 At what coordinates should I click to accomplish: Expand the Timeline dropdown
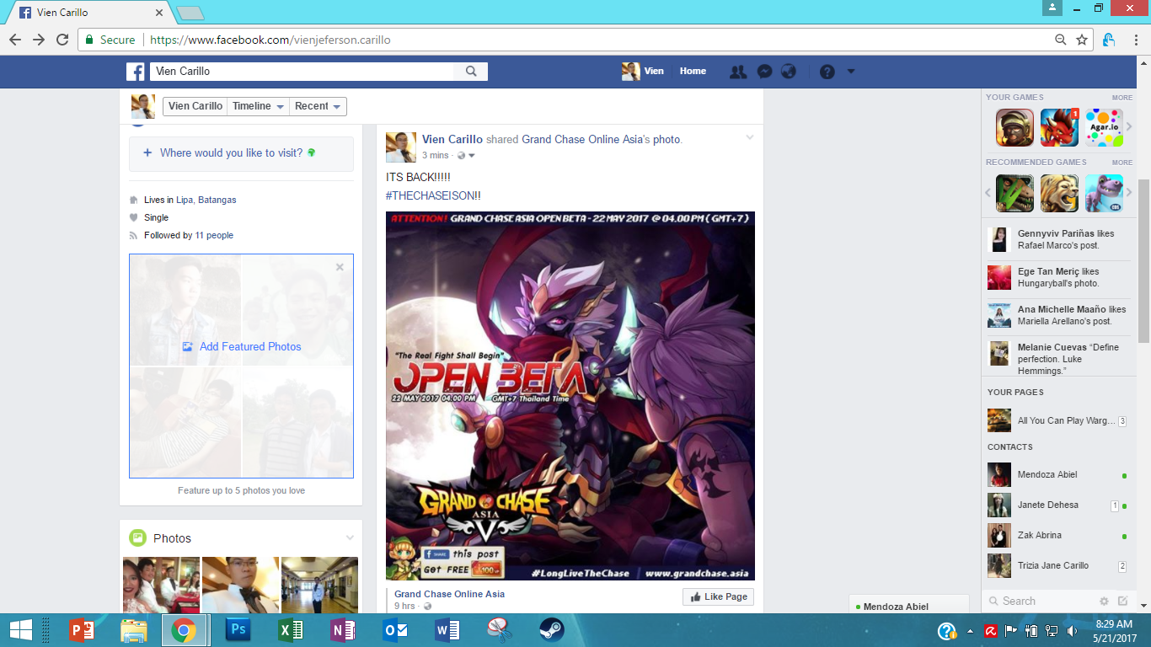click(258, 106)
